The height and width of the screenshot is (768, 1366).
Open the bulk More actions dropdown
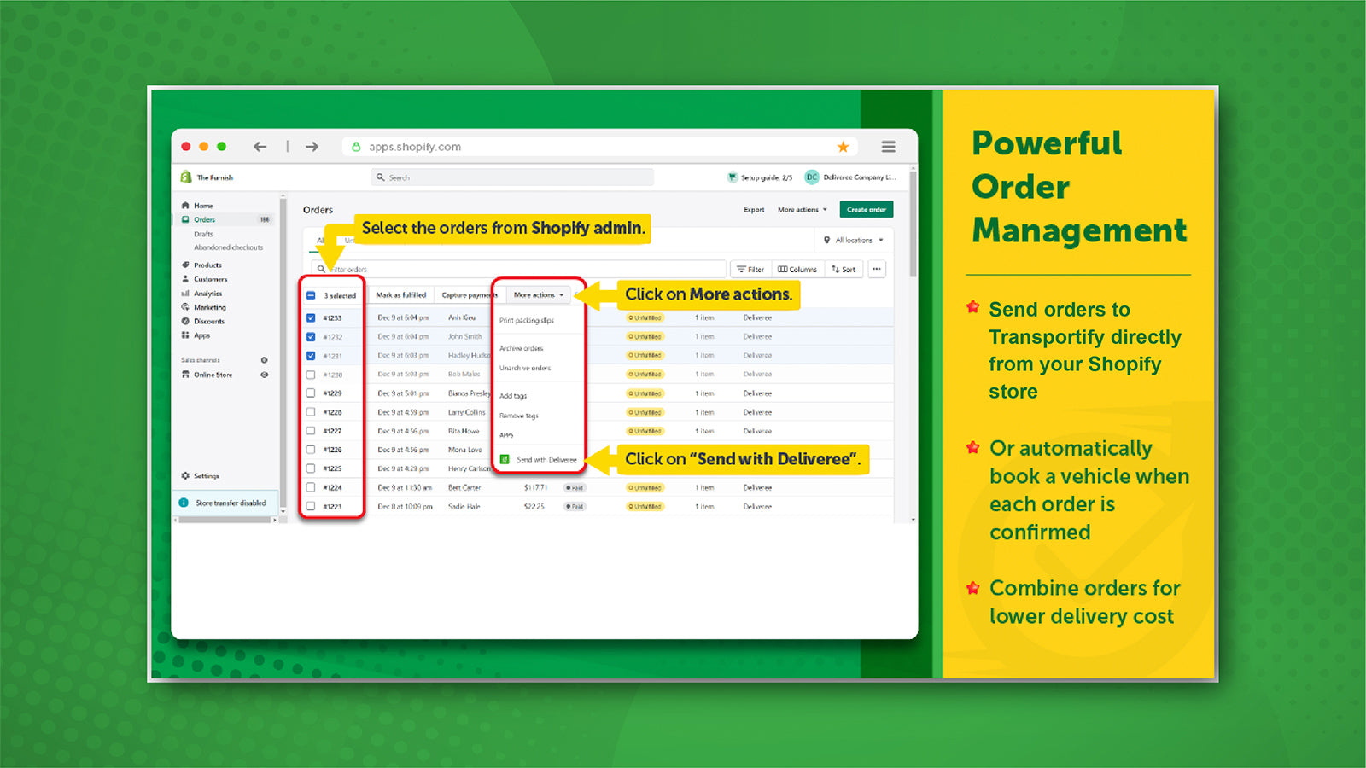tap(539, 295)
